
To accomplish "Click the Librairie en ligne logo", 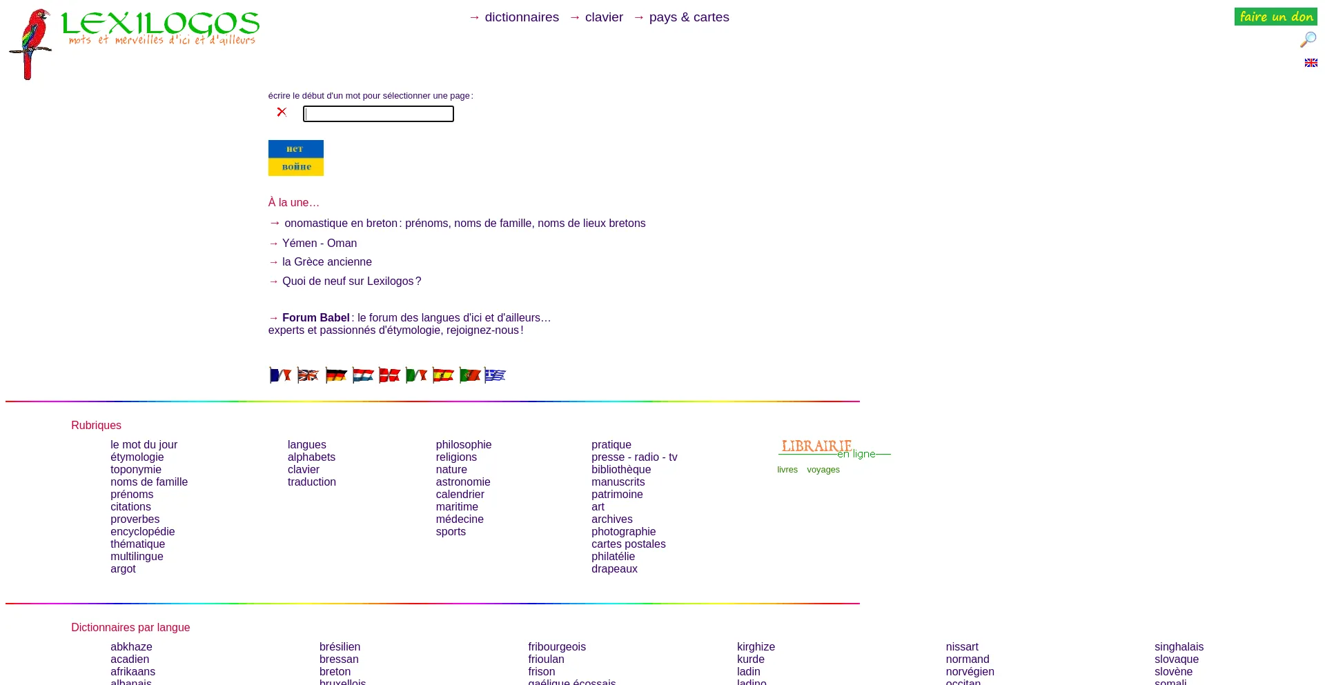I will [833, 448].
